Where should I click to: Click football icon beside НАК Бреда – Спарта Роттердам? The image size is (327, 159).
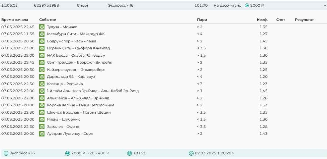pyautogui.click(x=42, y=55)
